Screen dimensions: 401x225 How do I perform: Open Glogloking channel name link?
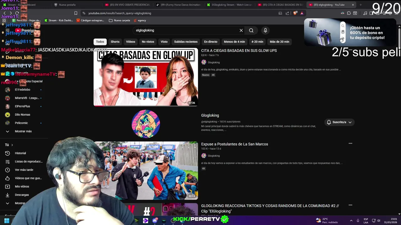[210, 115]
